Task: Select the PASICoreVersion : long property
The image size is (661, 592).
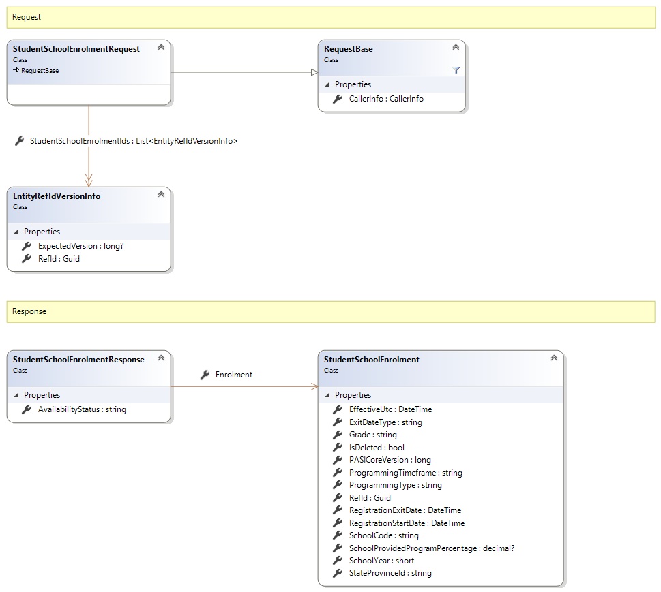Action: click(x=390, y=460)
